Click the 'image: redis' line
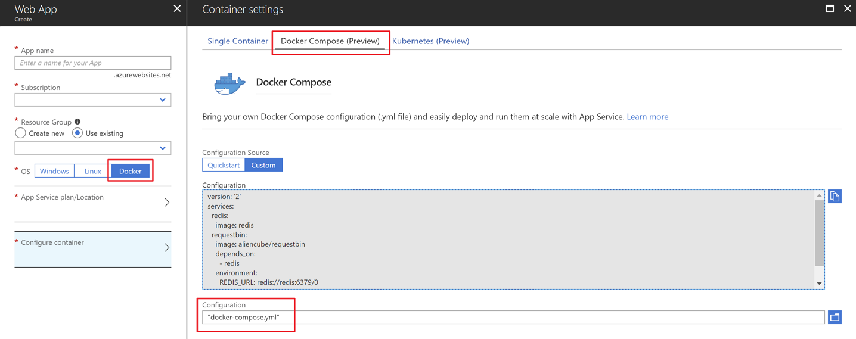856x339 pixels. click(x=234, y=225)
